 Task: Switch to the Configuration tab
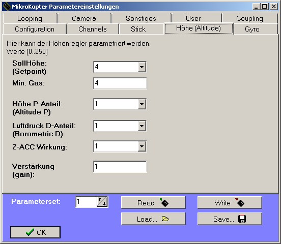click(x=35, y=29)
